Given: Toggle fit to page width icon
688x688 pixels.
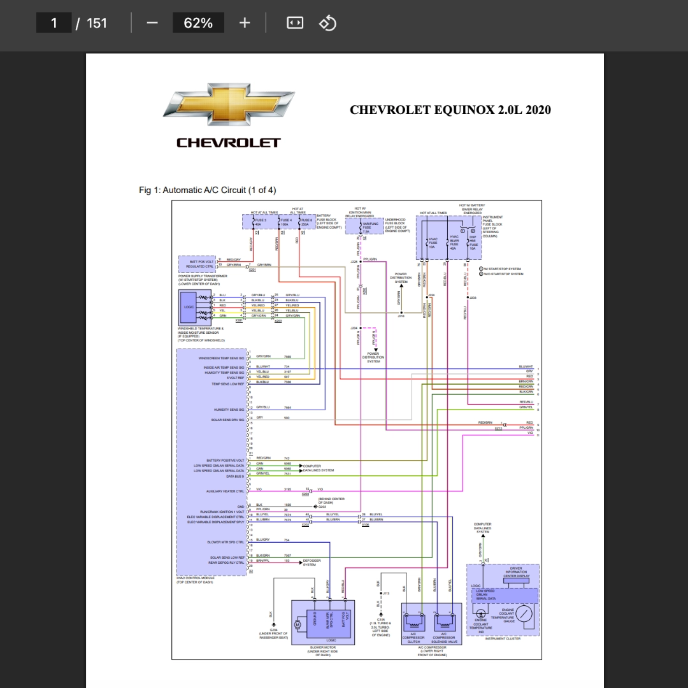Looking at the screenshot, I should (x=295, y=23).
